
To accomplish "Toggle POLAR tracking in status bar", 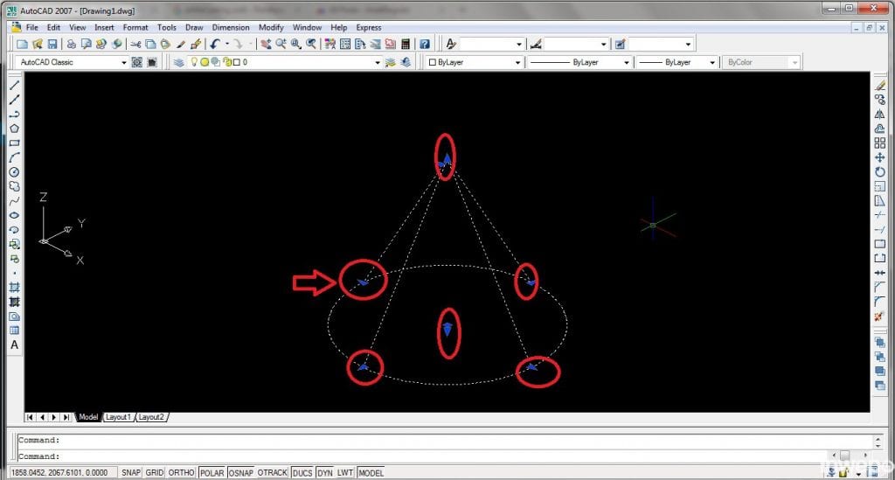I will (x=212, y=473).
